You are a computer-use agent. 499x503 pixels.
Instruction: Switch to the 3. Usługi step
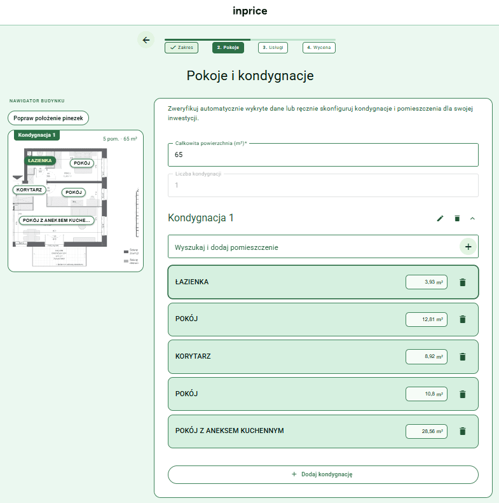(x=273, y=48)
